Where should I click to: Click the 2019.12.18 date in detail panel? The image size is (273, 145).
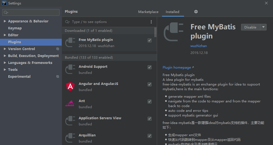point(199,53)
